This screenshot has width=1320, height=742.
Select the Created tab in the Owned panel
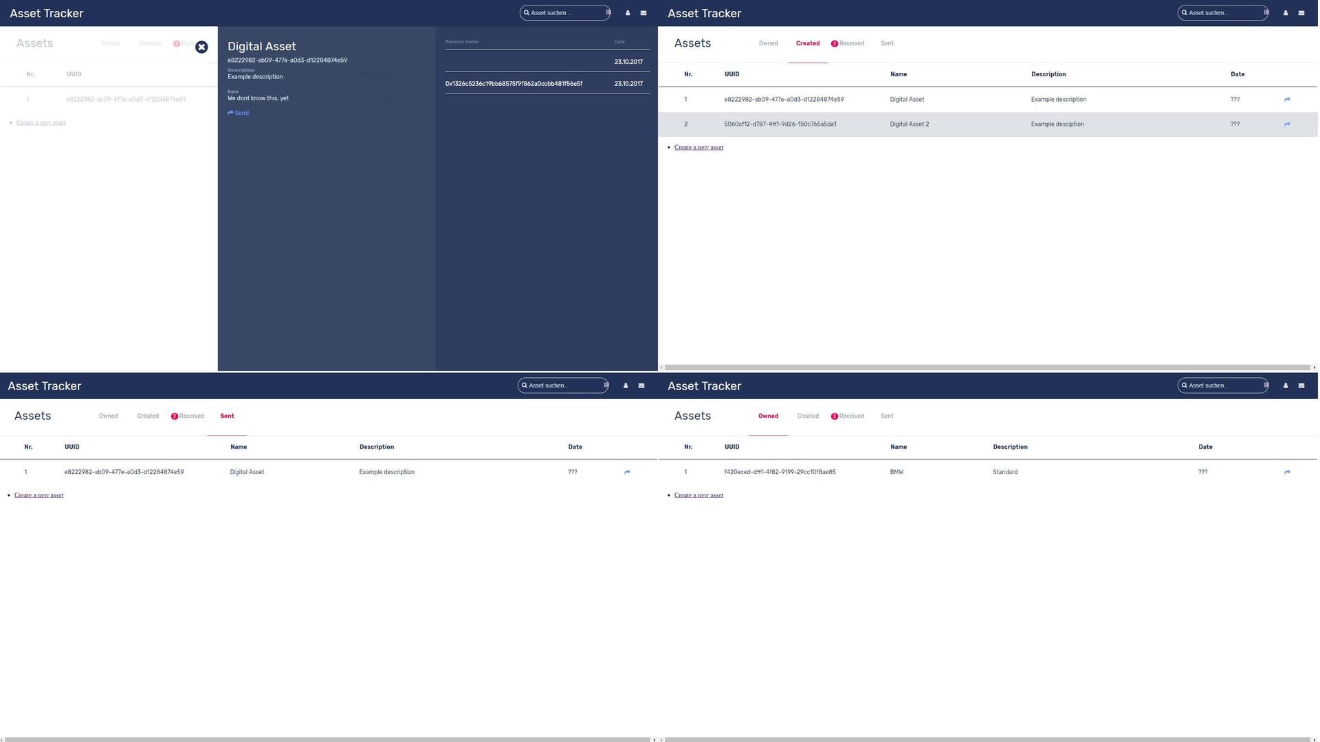[808, 416]
